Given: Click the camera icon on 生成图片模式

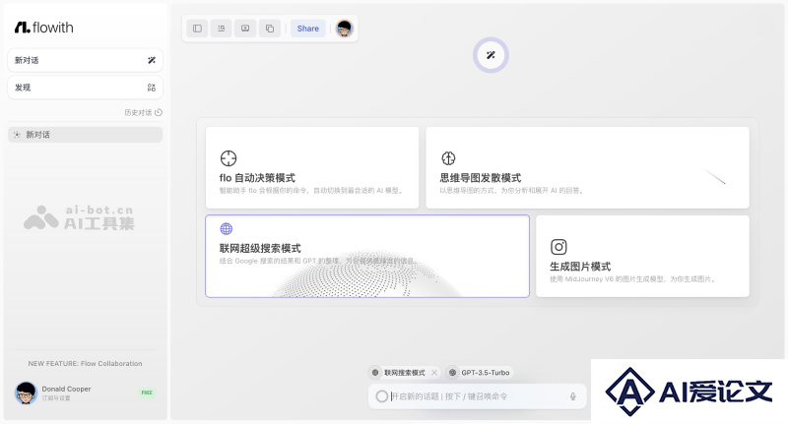Looking at the screenshot, I should point(558,247).
